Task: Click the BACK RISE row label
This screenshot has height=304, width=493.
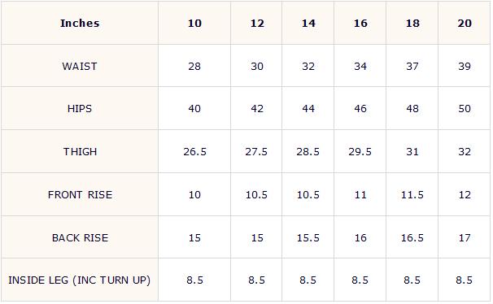Action: click(x=81, y=237)
